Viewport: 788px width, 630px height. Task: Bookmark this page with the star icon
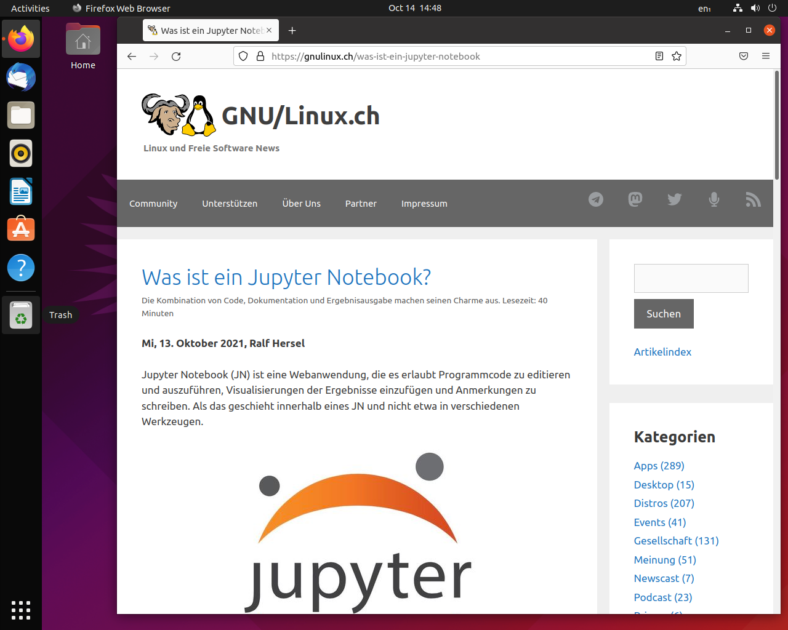[x=677, y=56]
